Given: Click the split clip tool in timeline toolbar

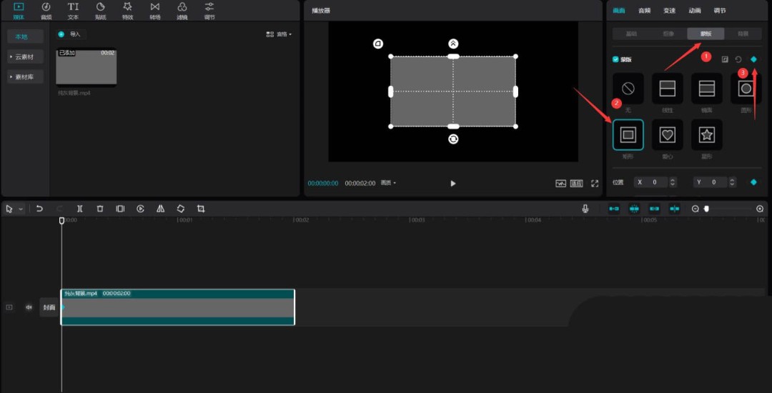Looking at the screenshot, I should click(x=80, y=209).
